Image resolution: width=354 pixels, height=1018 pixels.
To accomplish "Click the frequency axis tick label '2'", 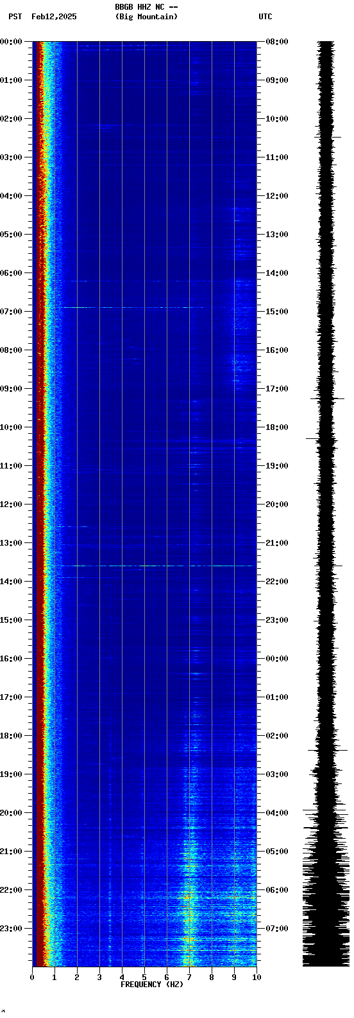I will click(77, 978).
